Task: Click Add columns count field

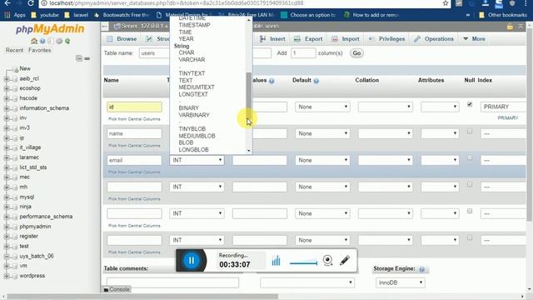Action: [x=303, y=53]
